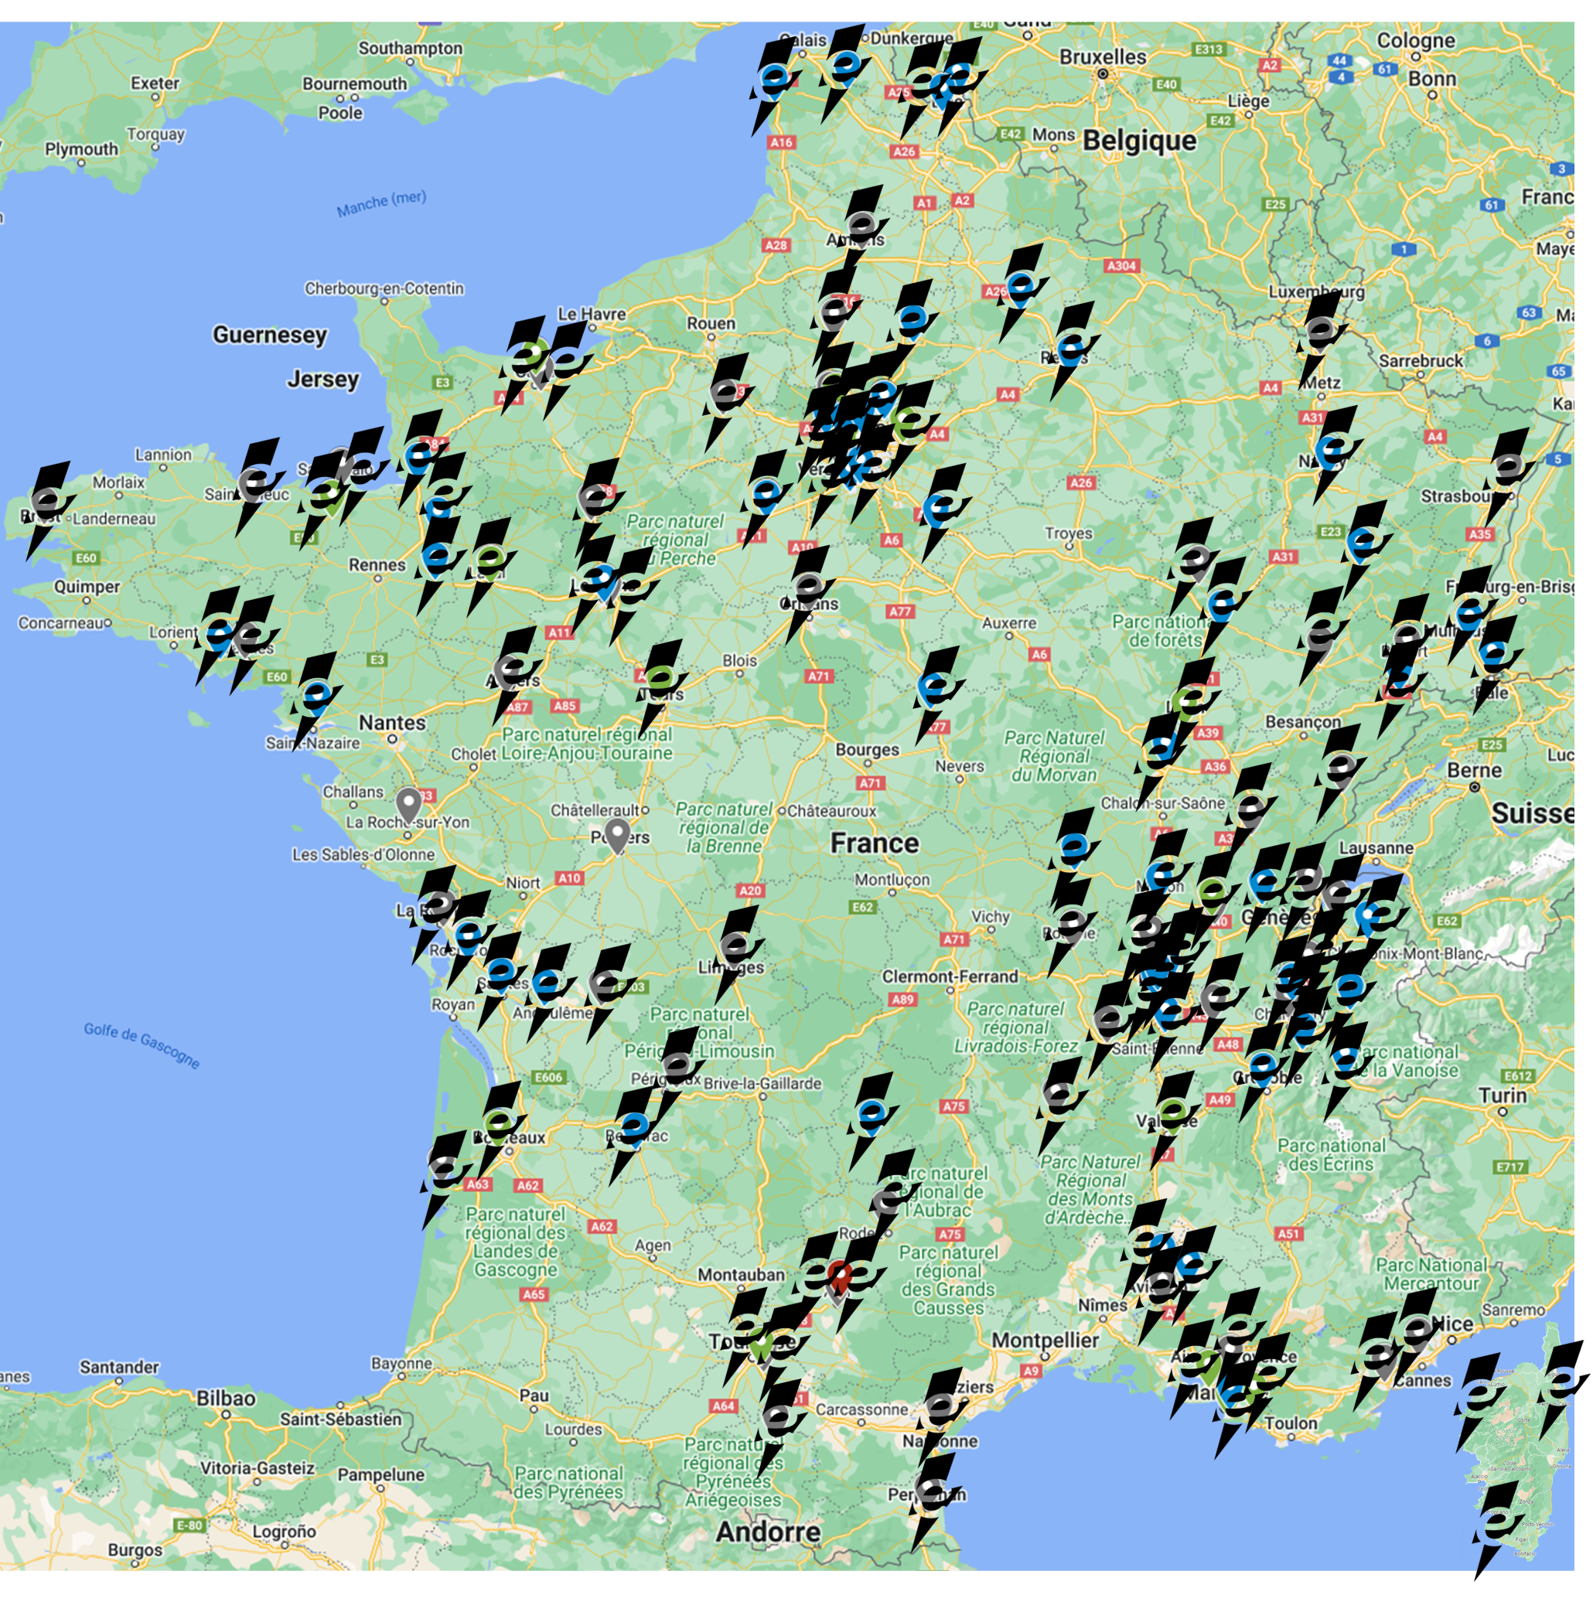Click the "Châteauroux" city label
The height and width of the screenshot is (1605, 1593).
pos(832,810)
